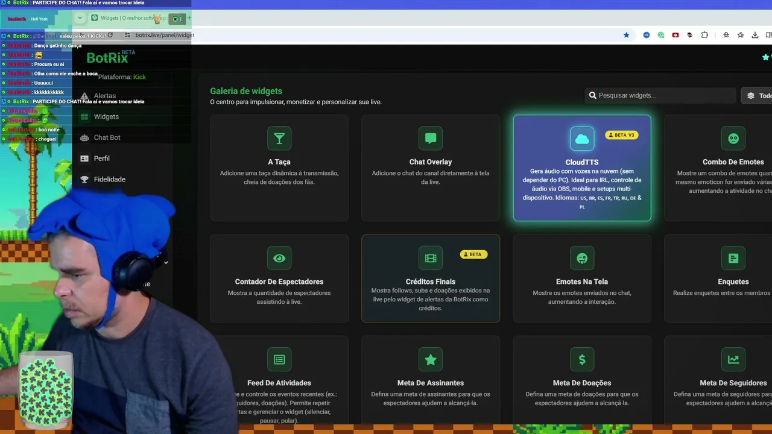This screenshot has width=772, height=434.
Task: Click the Perfil ID card icon
Action: click(x=84, y=159)
